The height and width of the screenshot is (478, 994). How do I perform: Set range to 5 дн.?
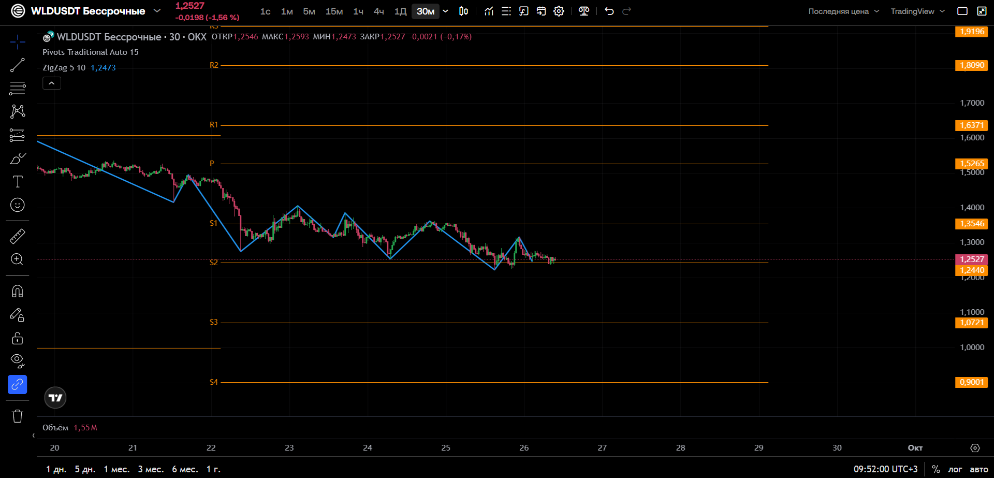[85, 469]
